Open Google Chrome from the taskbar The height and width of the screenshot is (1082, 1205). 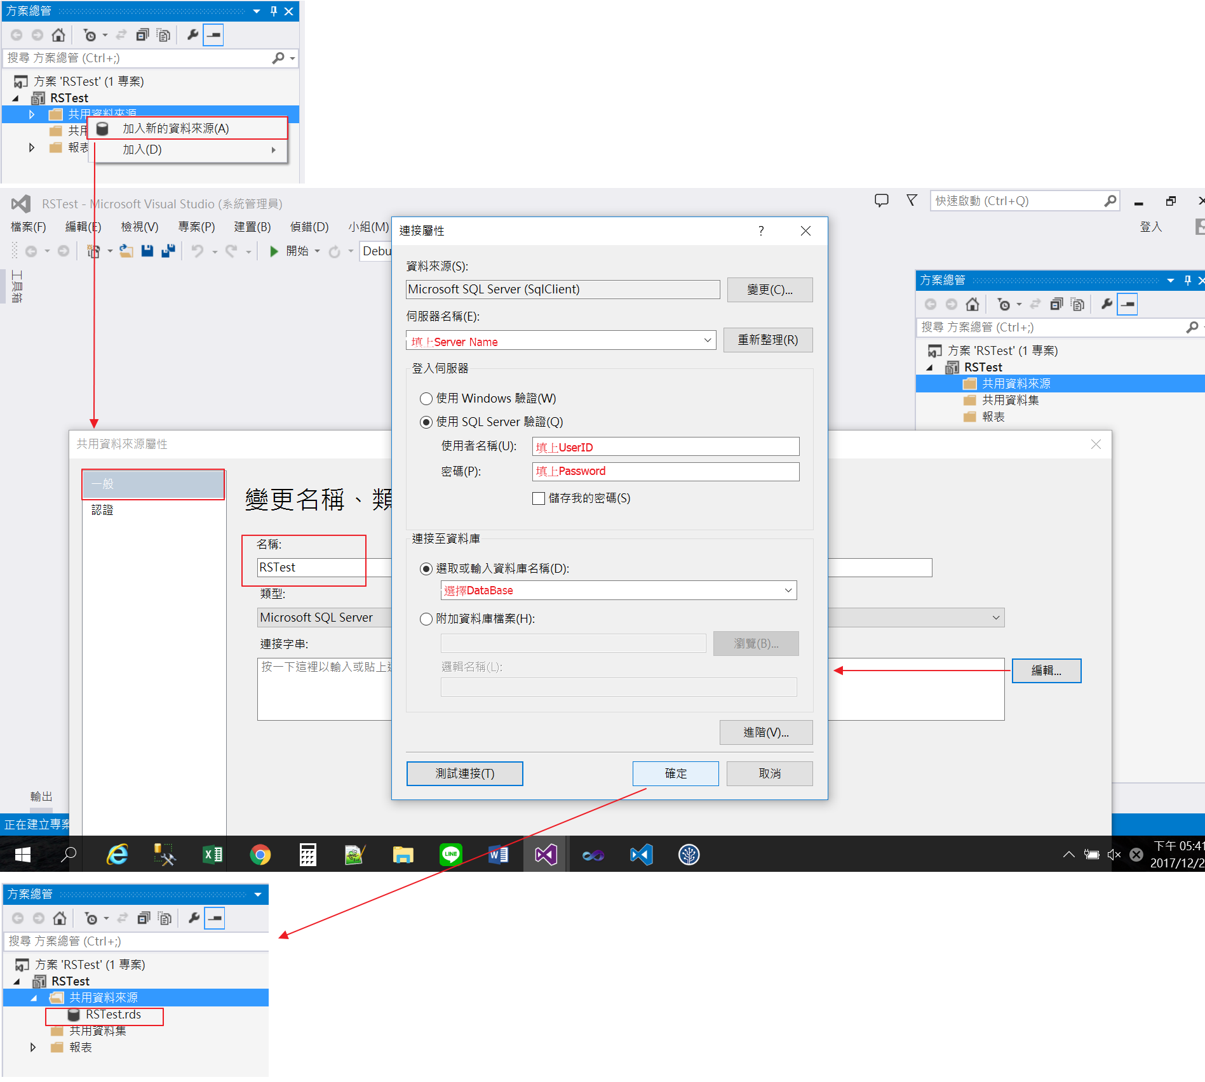coord(260,855)
